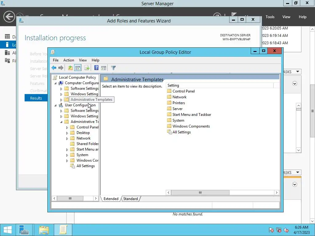Click File Services icon in Server Manager sidebar
The width and height of the screenshot is (315, 236).
click(7, 61)
